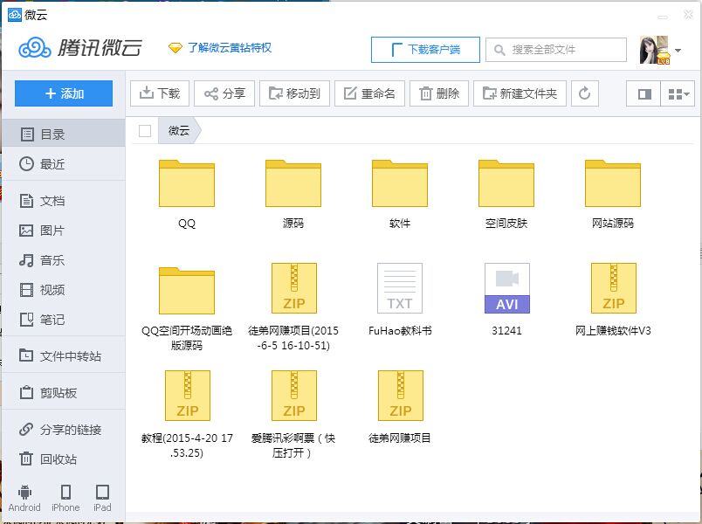View 分享的链接 shared links
This screenshot has height=524, width=702.
pyautogui.click(x=63, y=430)
